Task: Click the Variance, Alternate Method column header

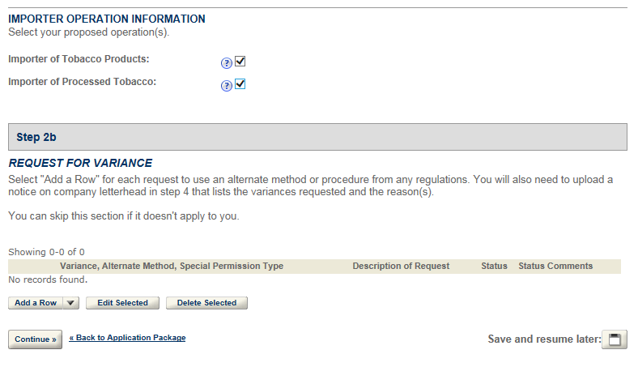Action: pos(172,266)
